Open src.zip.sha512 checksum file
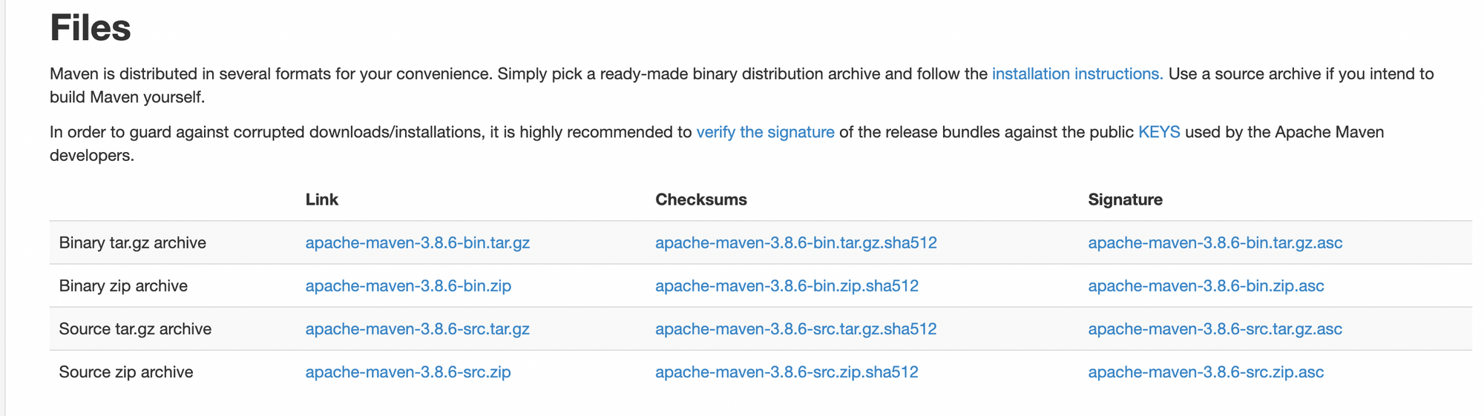Screen dimensions: 1484x416 point(787,372)
